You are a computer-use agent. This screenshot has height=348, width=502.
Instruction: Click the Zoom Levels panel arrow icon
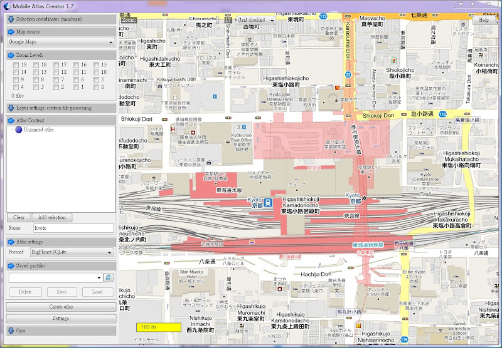click(x=11, y=55)
